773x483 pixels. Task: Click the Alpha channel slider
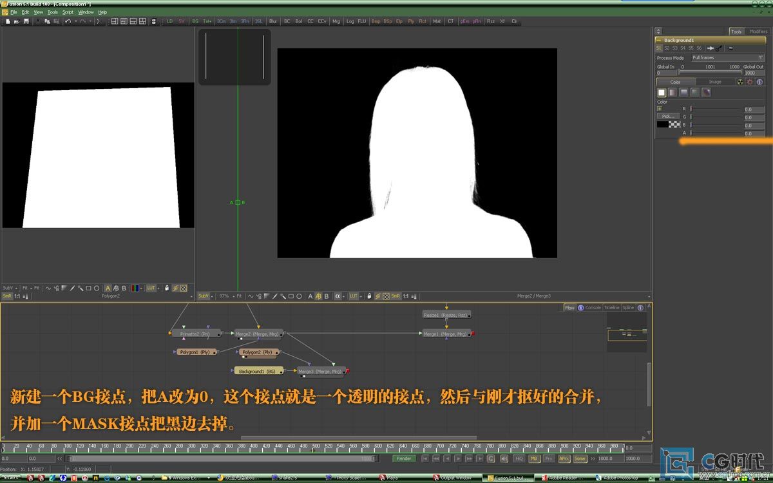716,133
